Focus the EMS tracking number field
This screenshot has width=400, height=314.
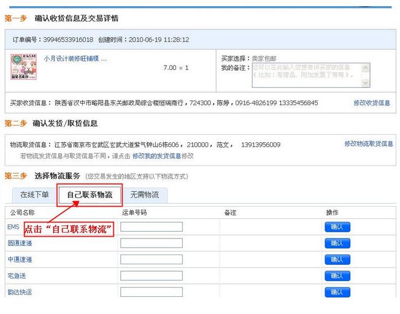pyautogui.click(x=152, y=227)
